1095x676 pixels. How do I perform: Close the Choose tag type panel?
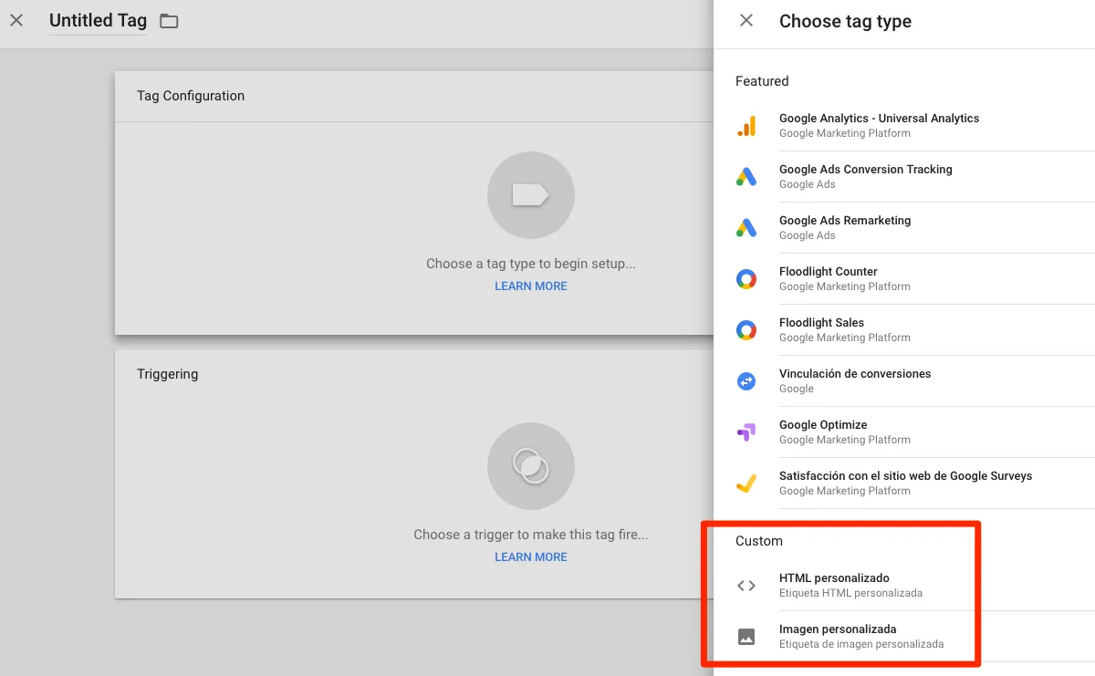(746, 20)
